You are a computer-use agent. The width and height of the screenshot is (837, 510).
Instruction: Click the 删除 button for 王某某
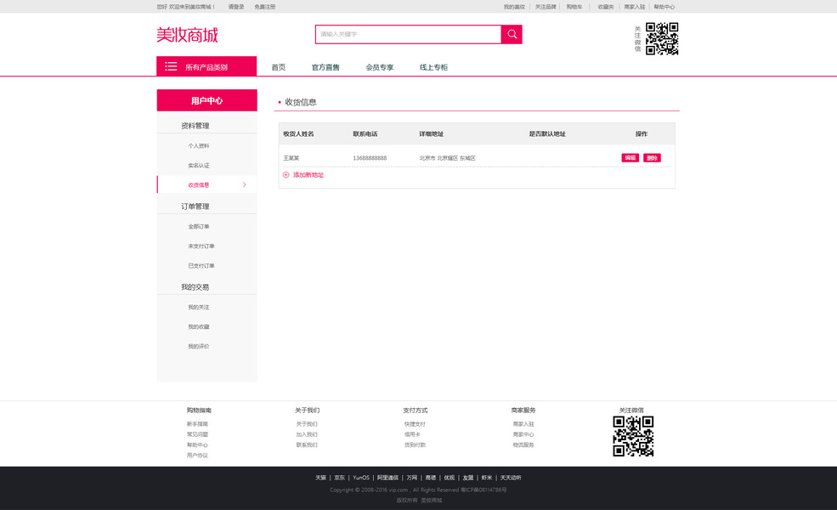click(652, 157)
